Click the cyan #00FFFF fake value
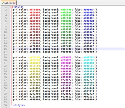125x108 pixels. click(89, 57)
